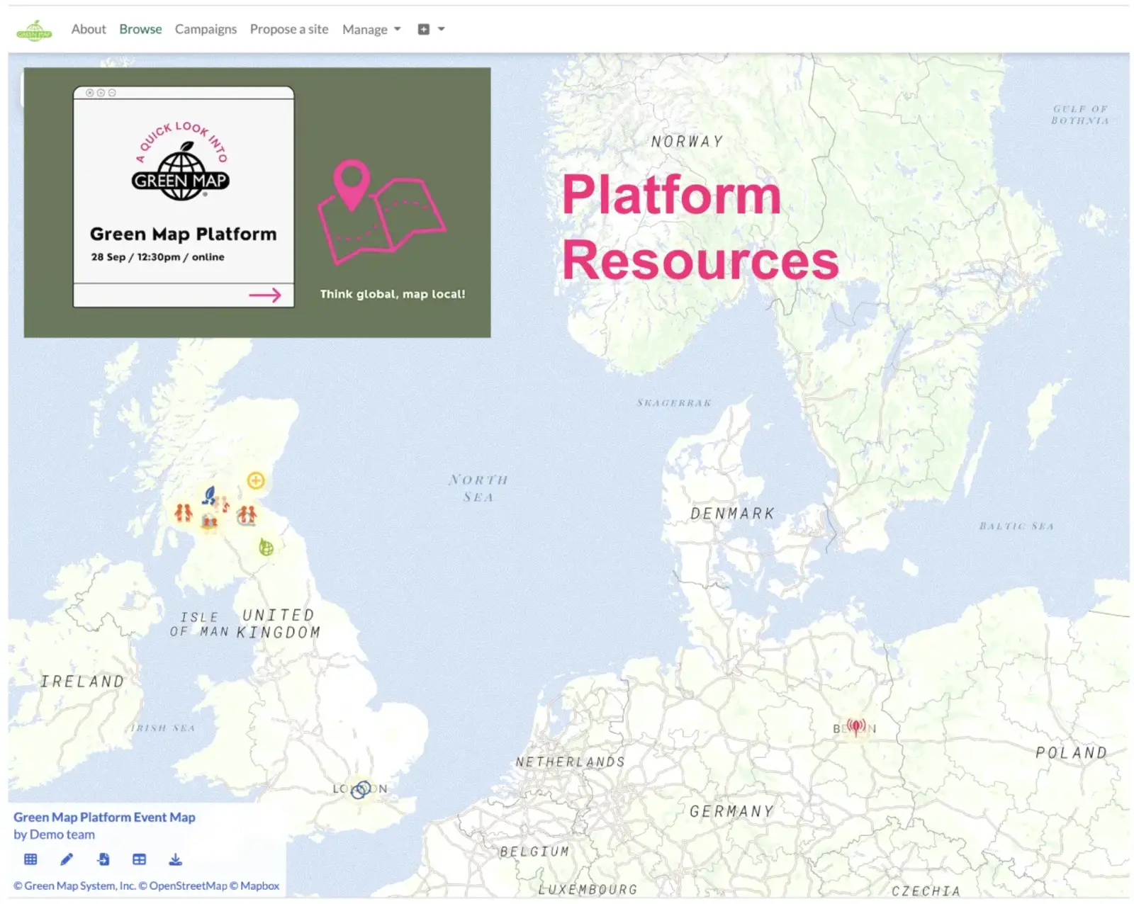Download map data with the download icon
The image size is (1134, 904).
coord(176,860)
